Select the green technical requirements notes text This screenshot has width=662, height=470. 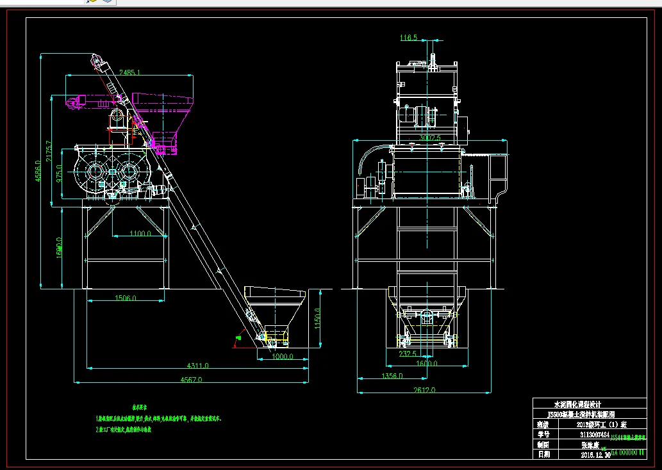pyautogui.click(x=158, y=419)
